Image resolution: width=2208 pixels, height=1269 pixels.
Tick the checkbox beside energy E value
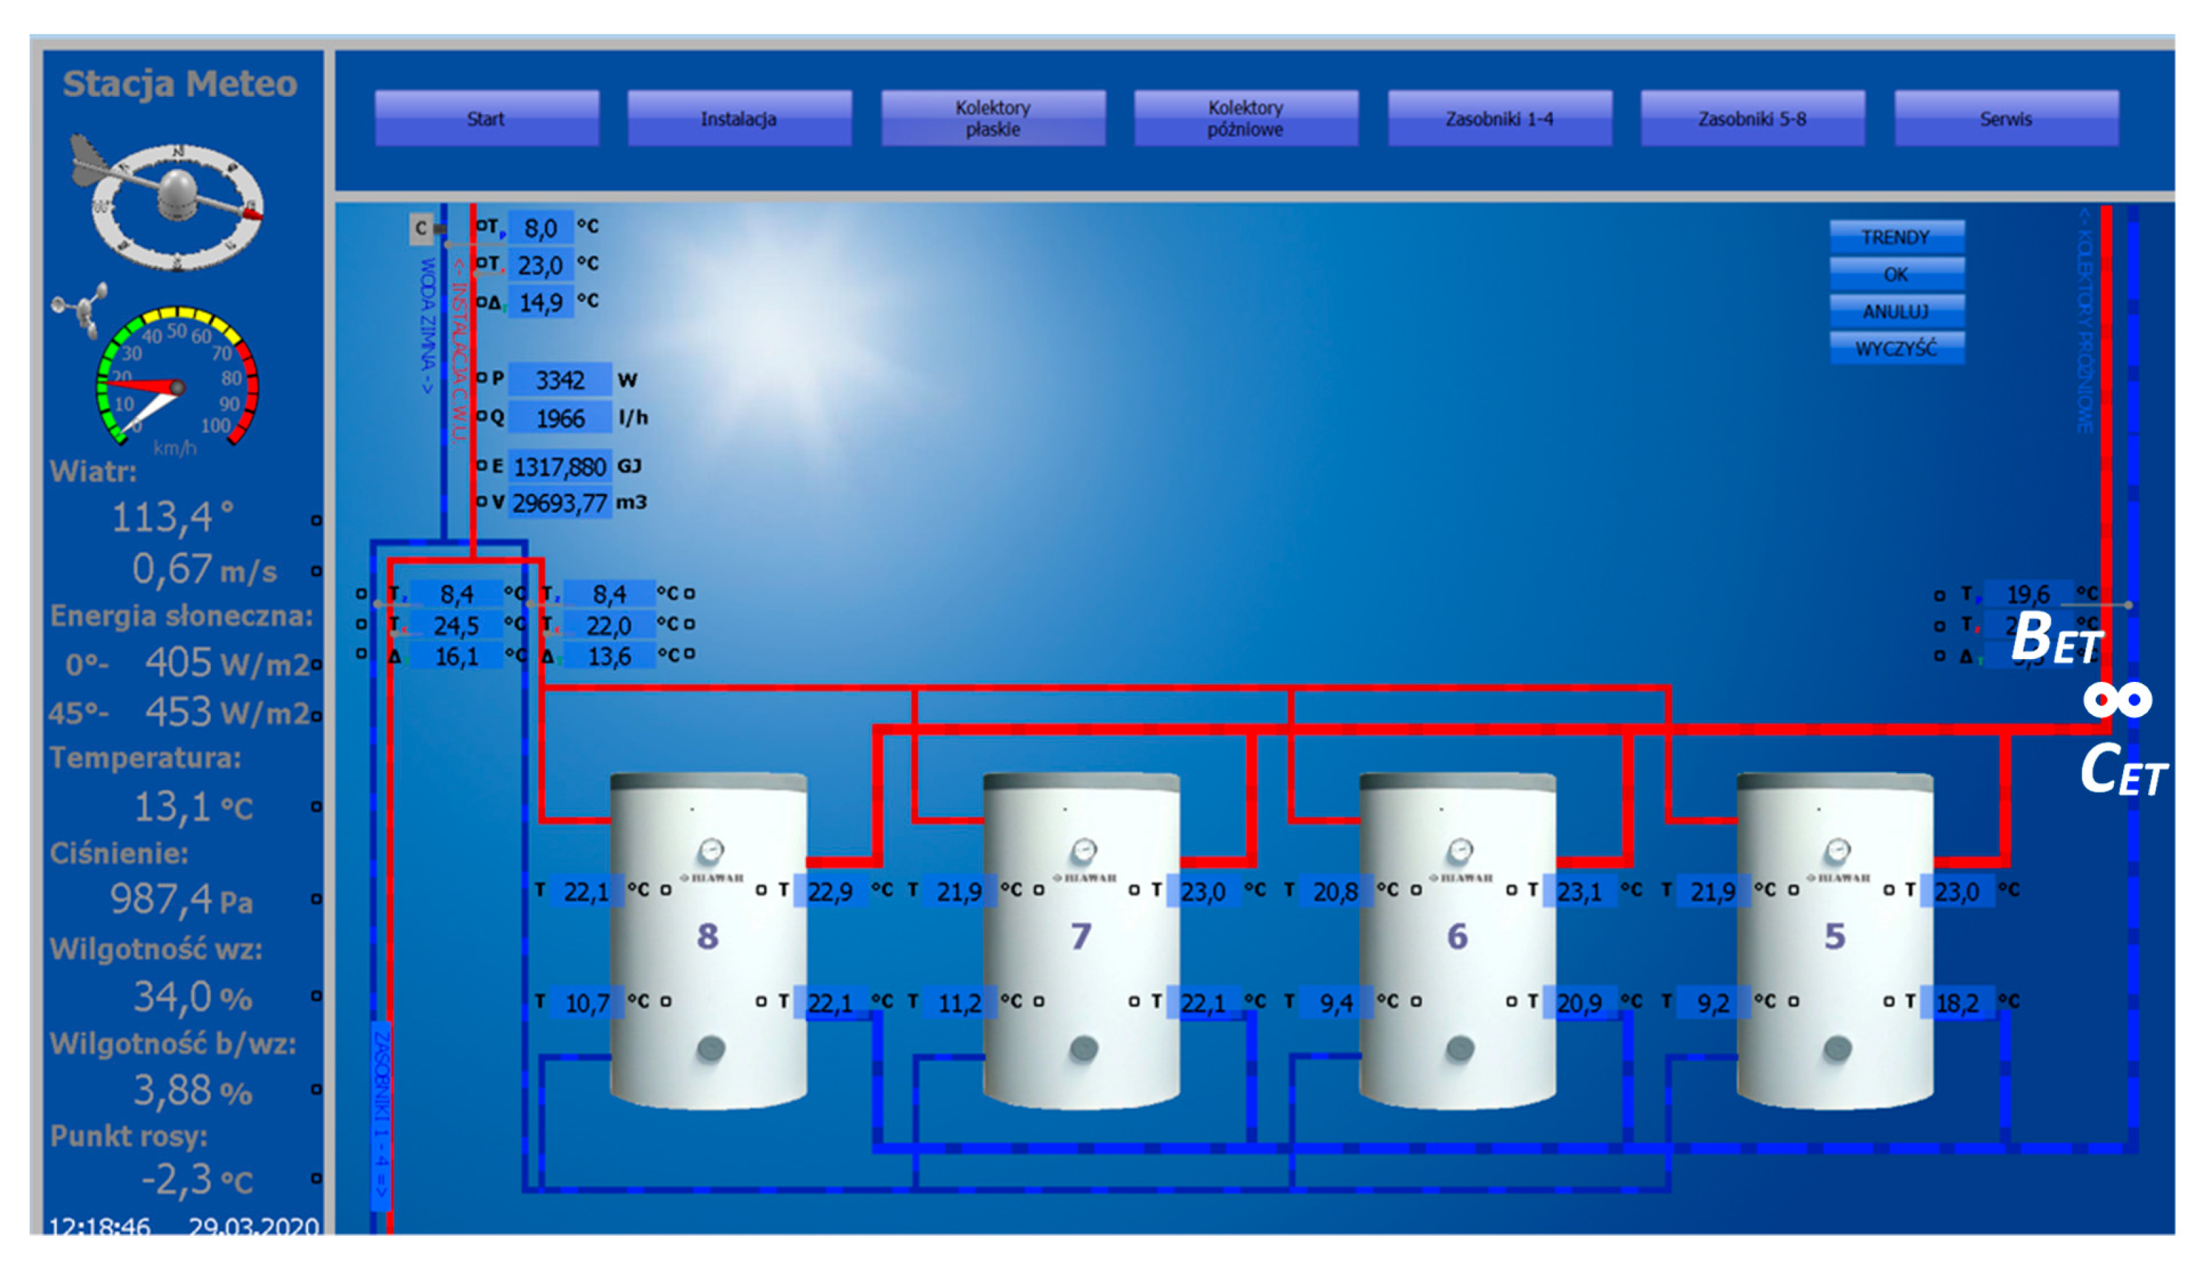pyautogui.click(x=482, y=466)
